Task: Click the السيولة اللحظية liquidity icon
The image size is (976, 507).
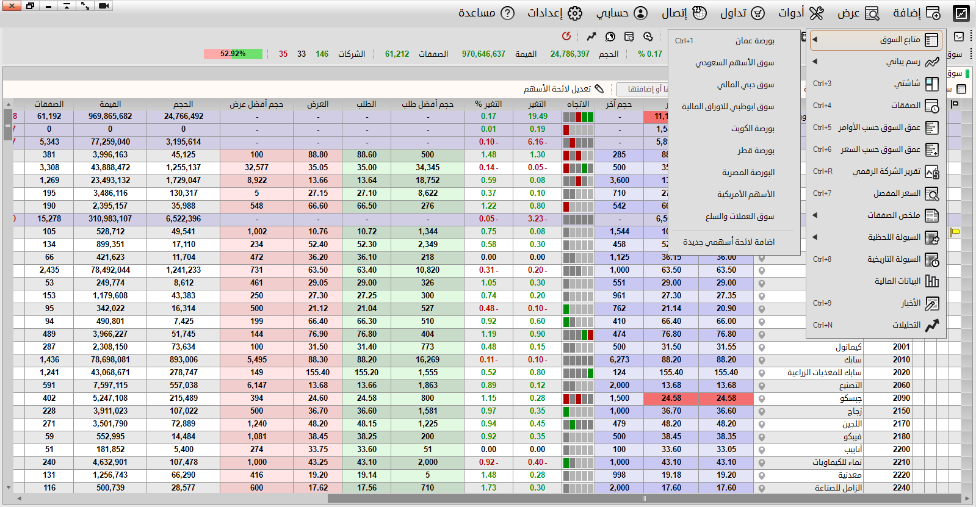Action: coord(932,237)
